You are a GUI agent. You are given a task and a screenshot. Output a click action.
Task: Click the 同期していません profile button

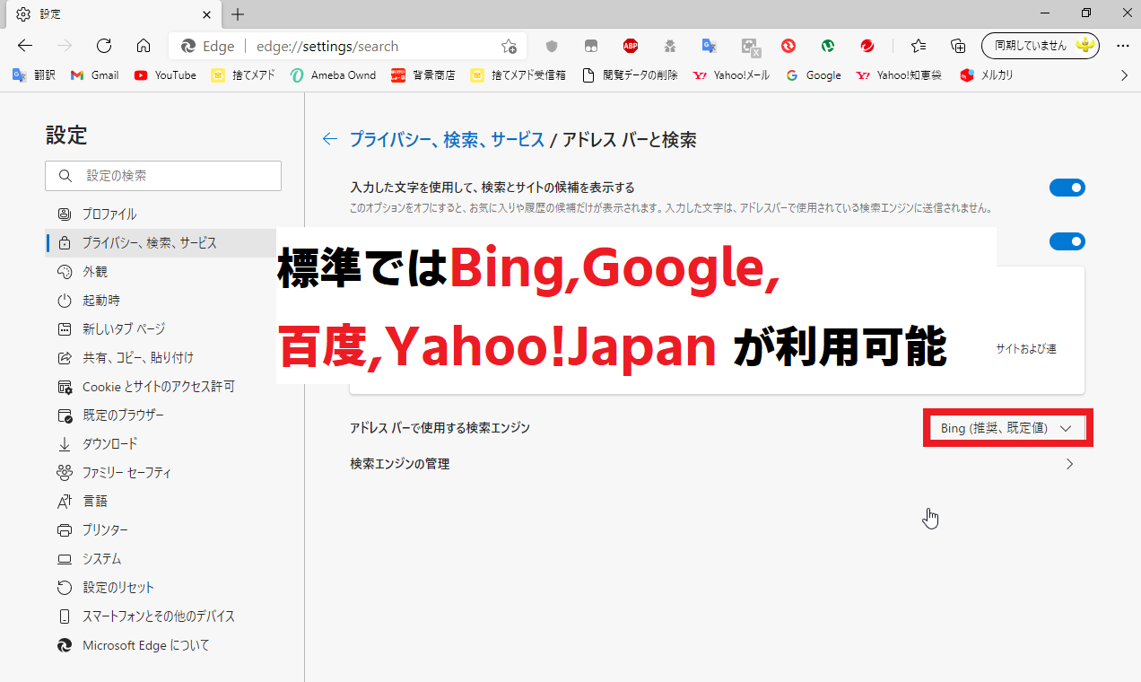tap(1041, 46)
